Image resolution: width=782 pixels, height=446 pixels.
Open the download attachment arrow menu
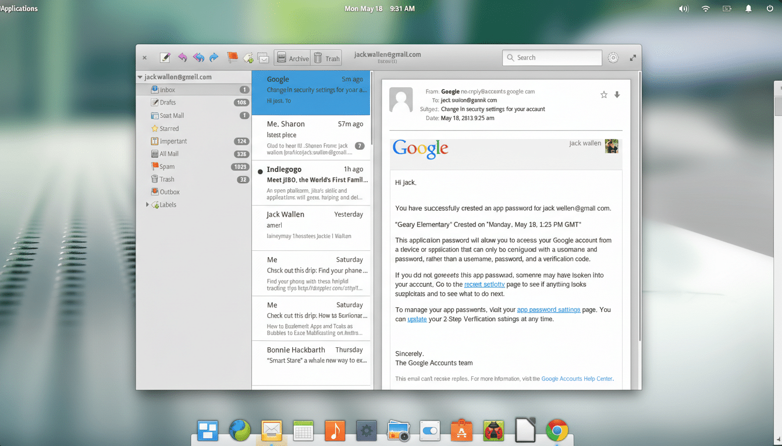(617, 94)
